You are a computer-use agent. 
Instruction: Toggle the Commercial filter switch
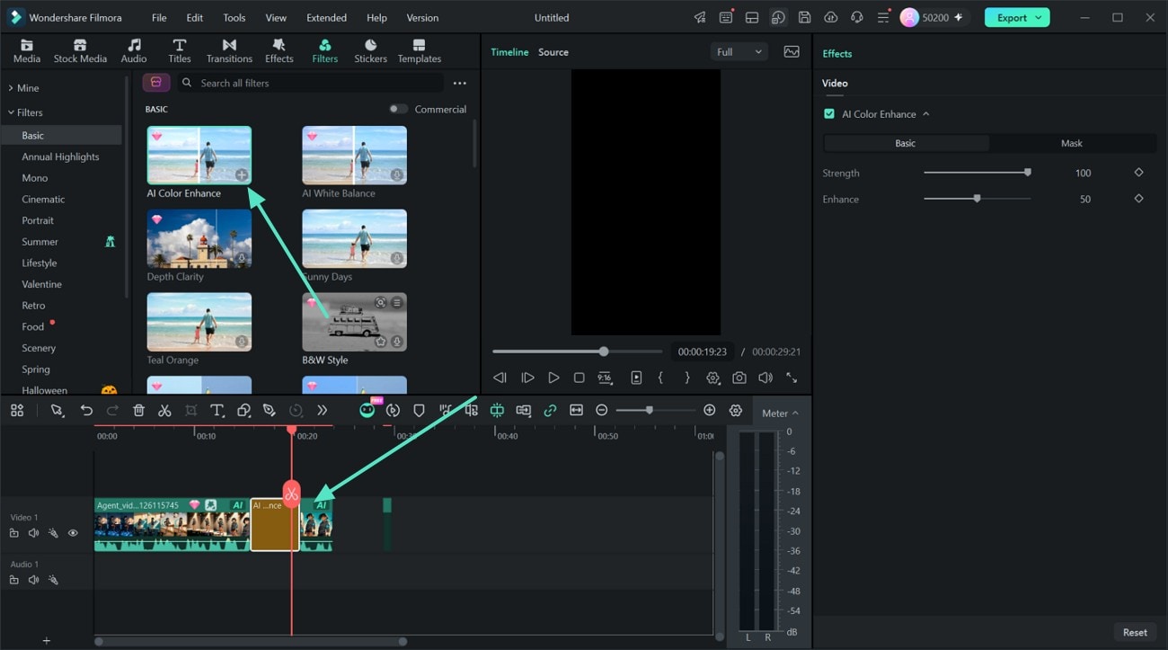coord(397,109)
